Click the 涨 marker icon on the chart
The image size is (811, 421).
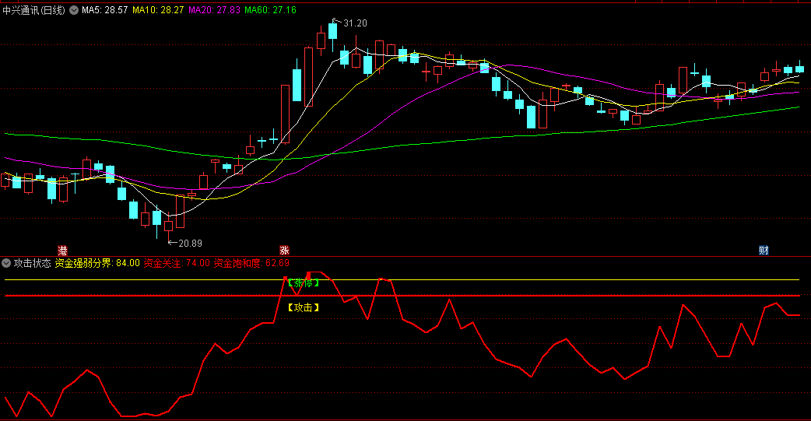tap(284, 251)
